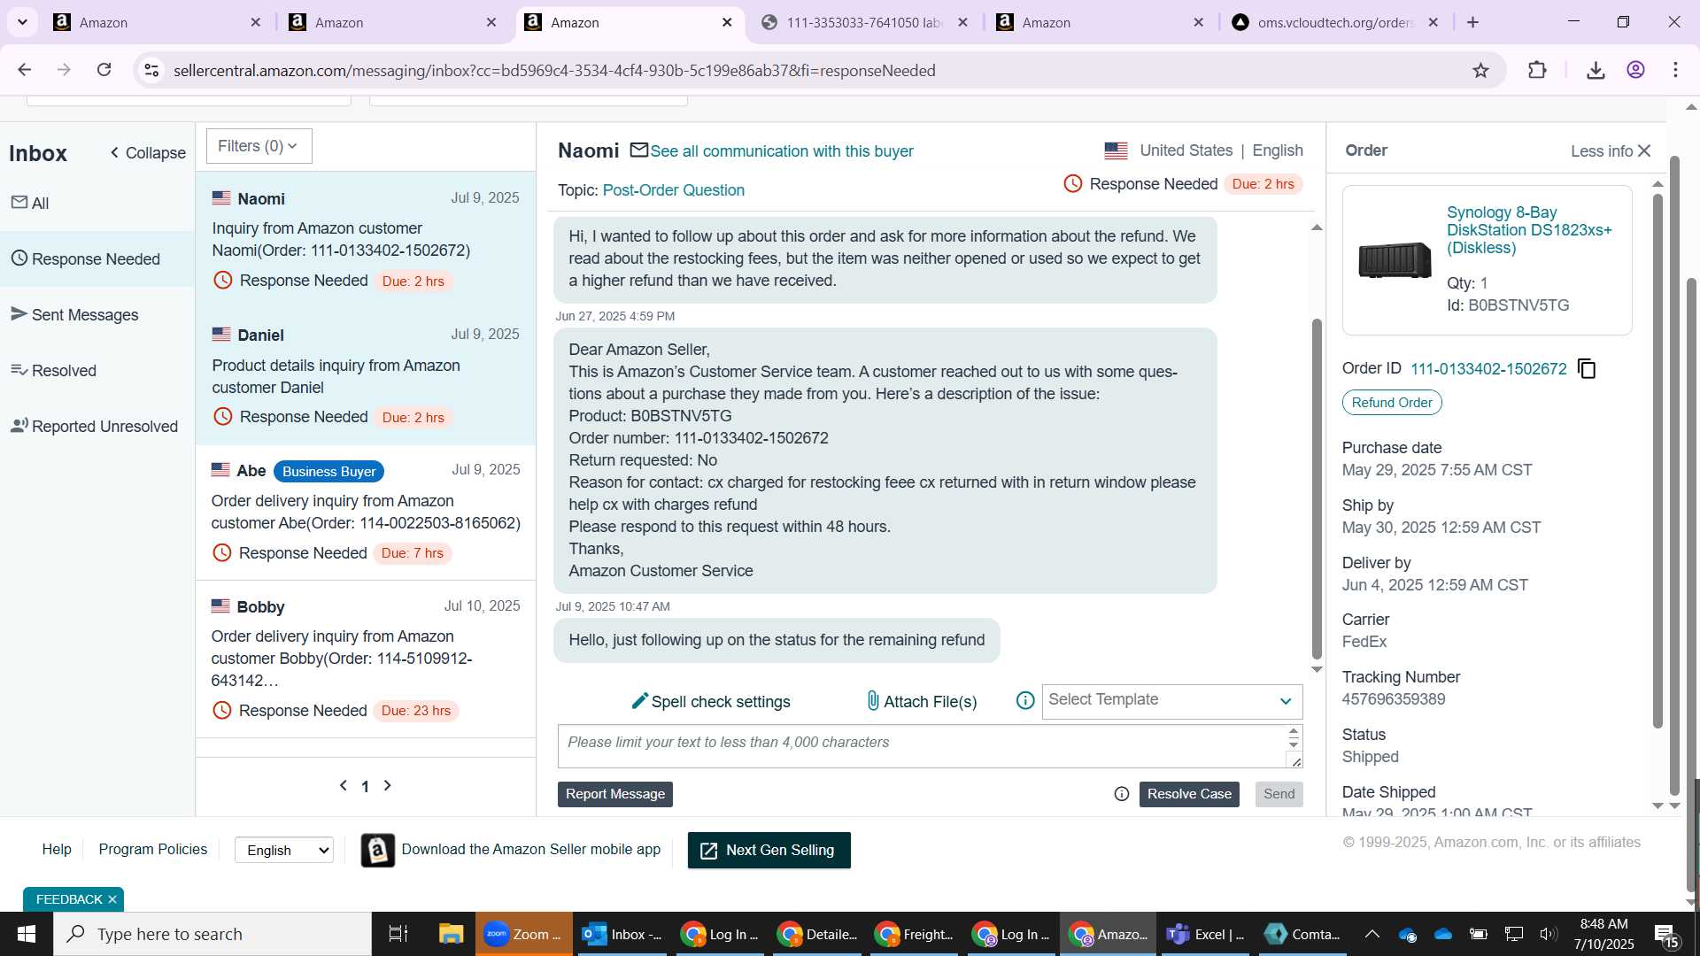Screen dimensions: 1700x956
Task: Switch to Zoom in the taskbar
Action: (x=524, y=934)
